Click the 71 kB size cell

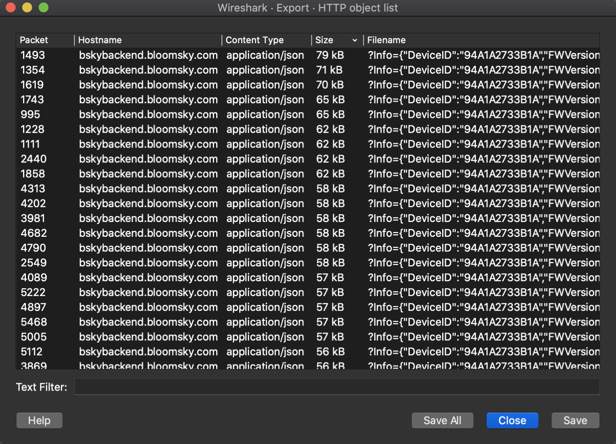329,70
